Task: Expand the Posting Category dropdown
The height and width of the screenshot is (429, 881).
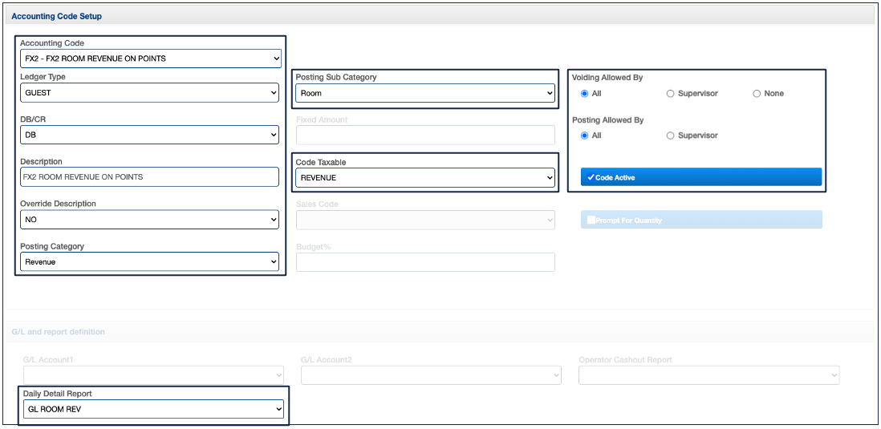Action: (x=150, y=261)
